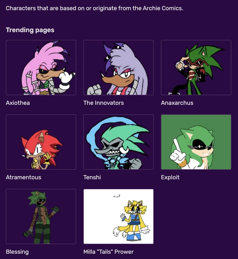The image size is (238, 259).
Task: Open The Innovators thumbnail image
Action: coord(119,68)
